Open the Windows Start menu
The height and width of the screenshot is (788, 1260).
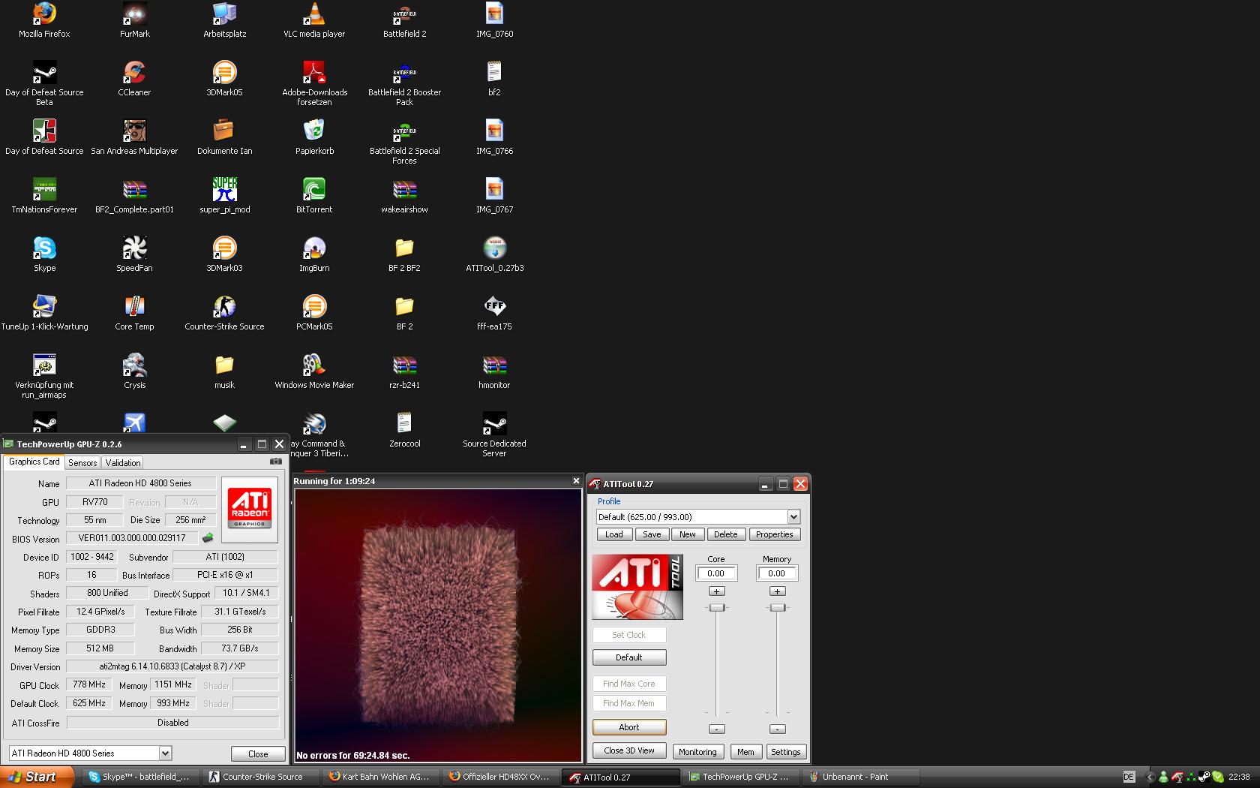(x=37, y=777)
